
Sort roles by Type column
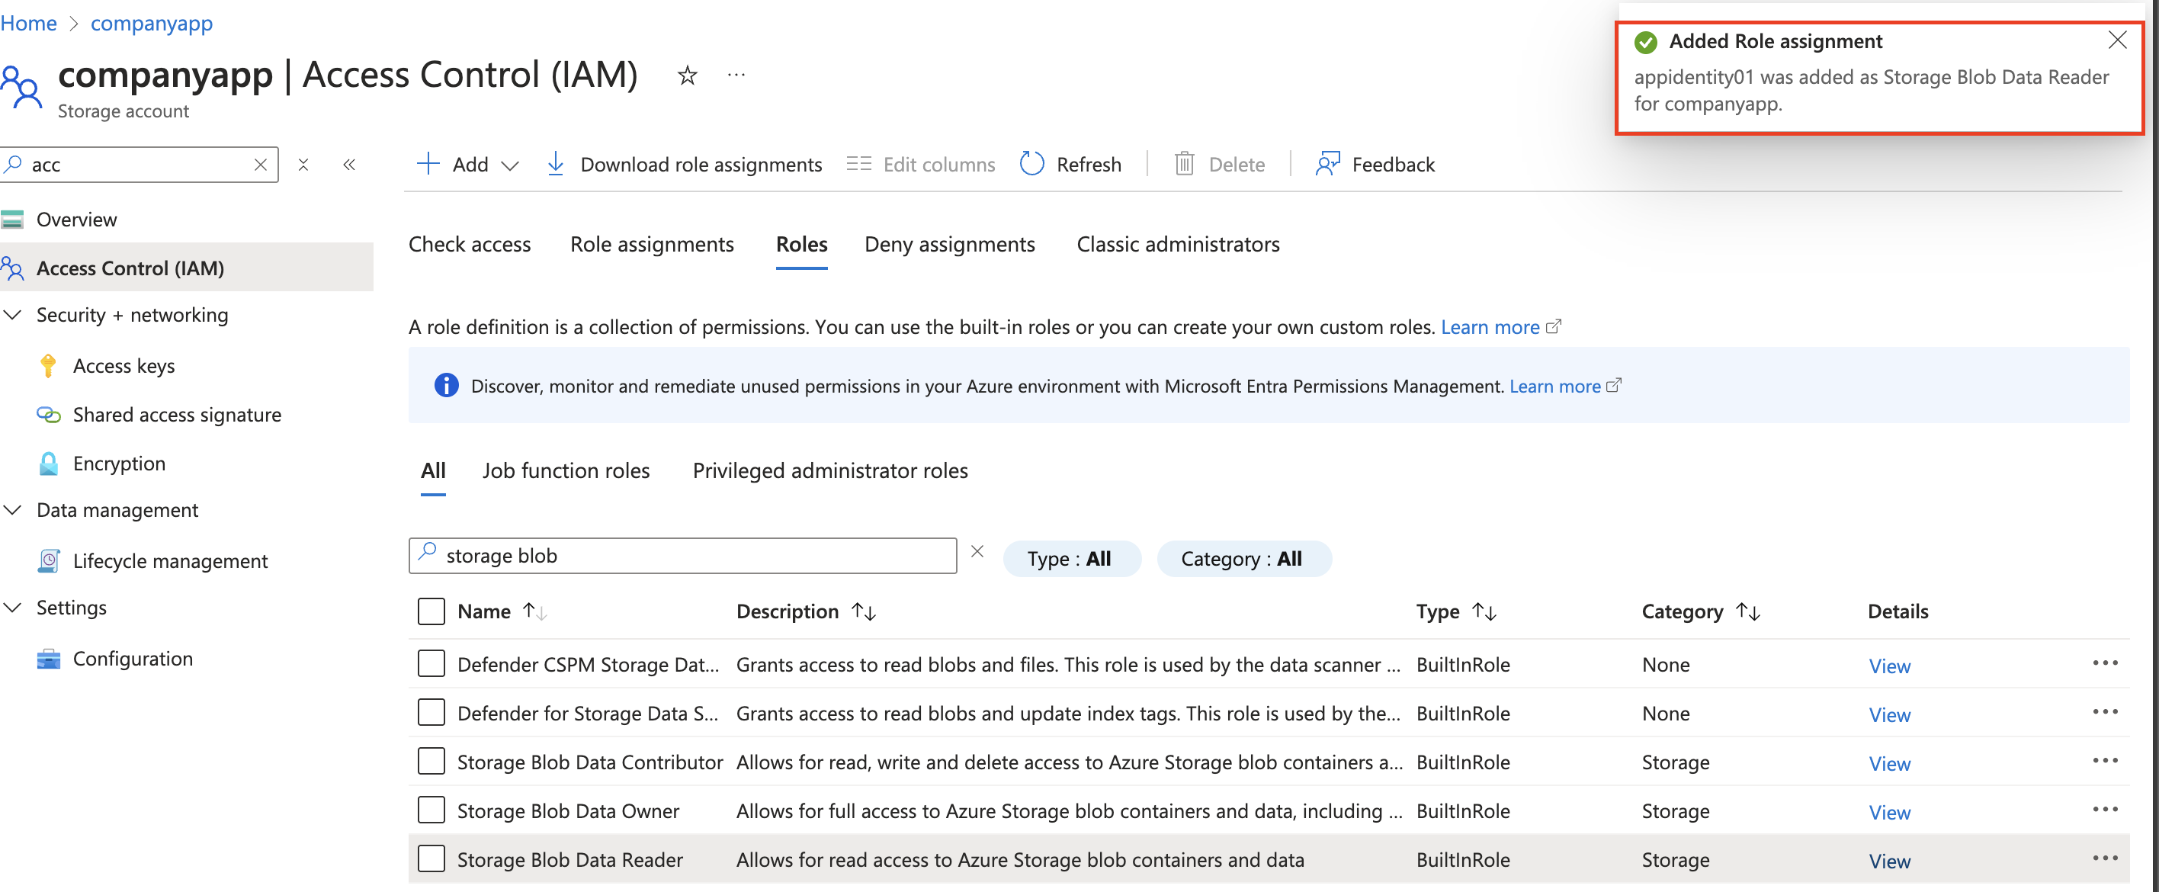click(1456, 611)
